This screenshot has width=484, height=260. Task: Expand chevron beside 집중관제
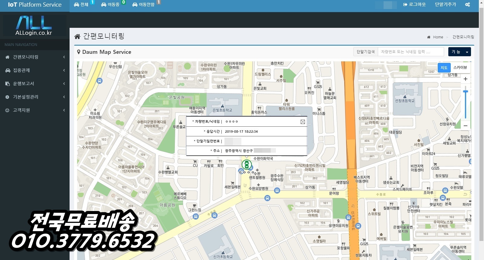[64, 70]
